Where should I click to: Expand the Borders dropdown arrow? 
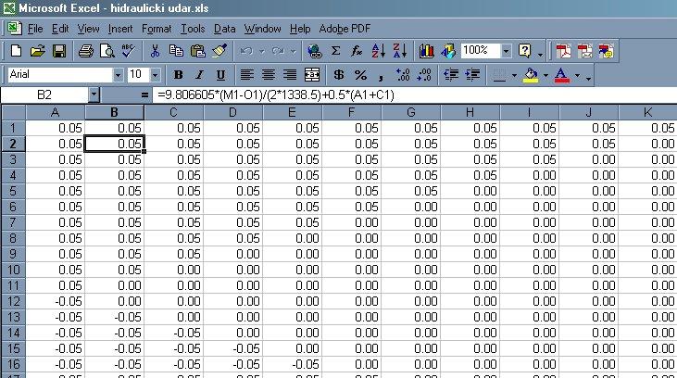(x=514, y=75)
